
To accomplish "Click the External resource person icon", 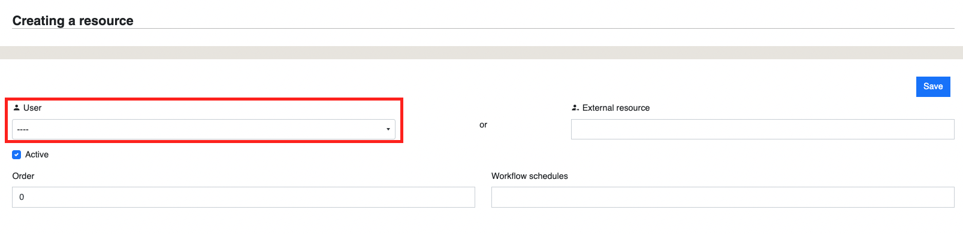I will [575, 108].
